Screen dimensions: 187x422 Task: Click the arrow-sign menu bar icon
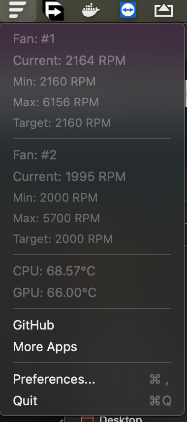coord(53,10)
